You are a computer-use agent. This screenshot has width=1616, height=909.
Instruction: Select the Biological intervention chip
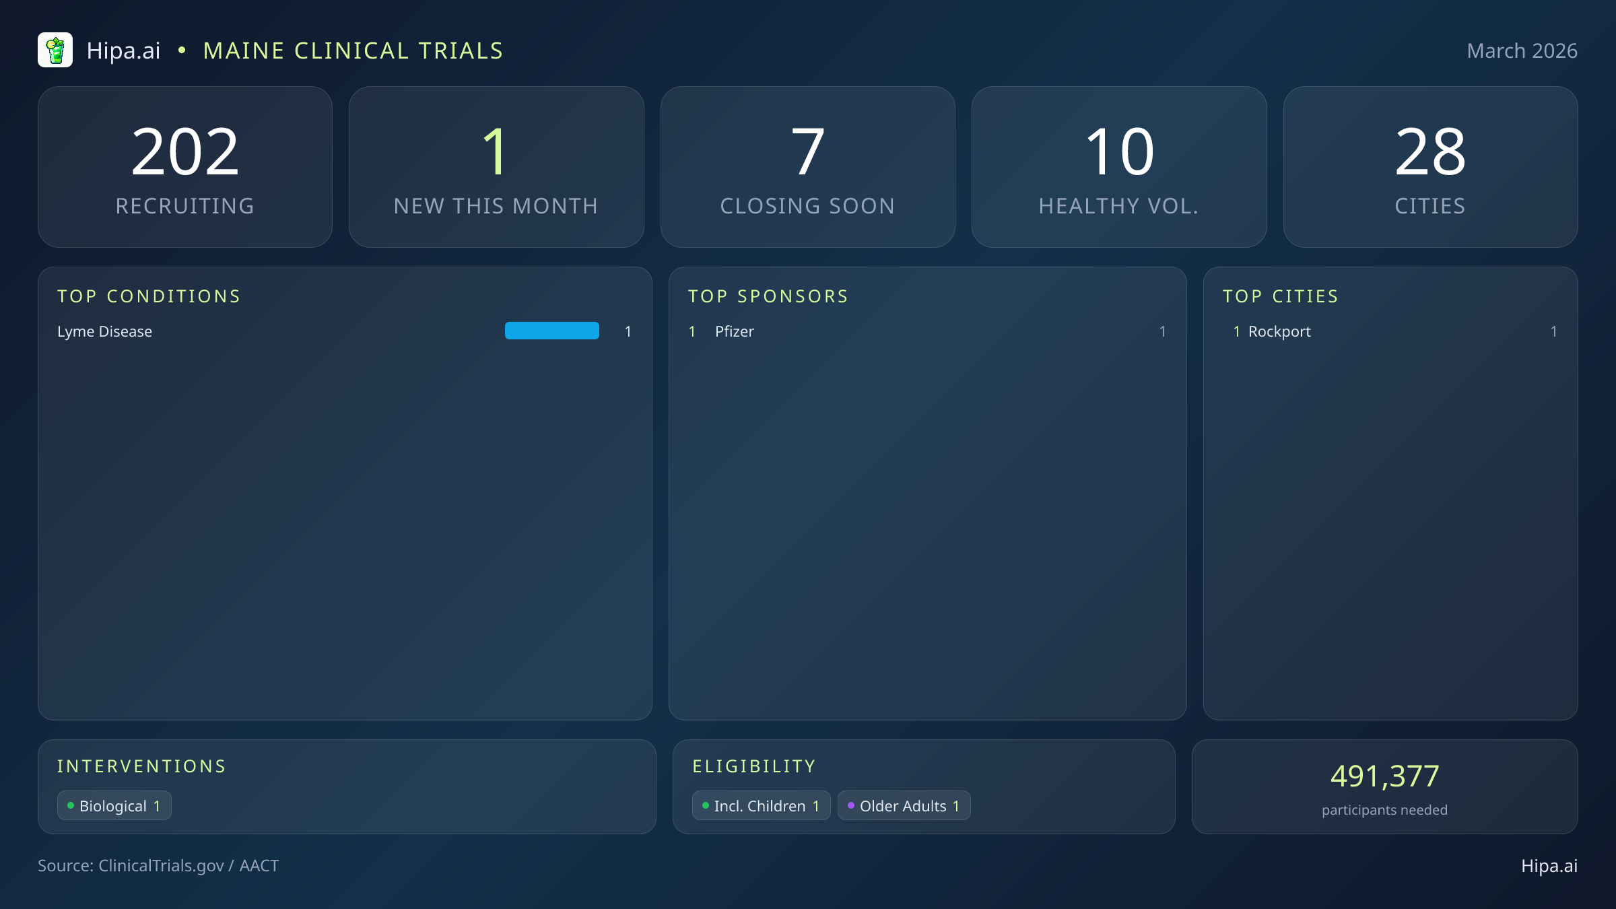pos(114,806)
